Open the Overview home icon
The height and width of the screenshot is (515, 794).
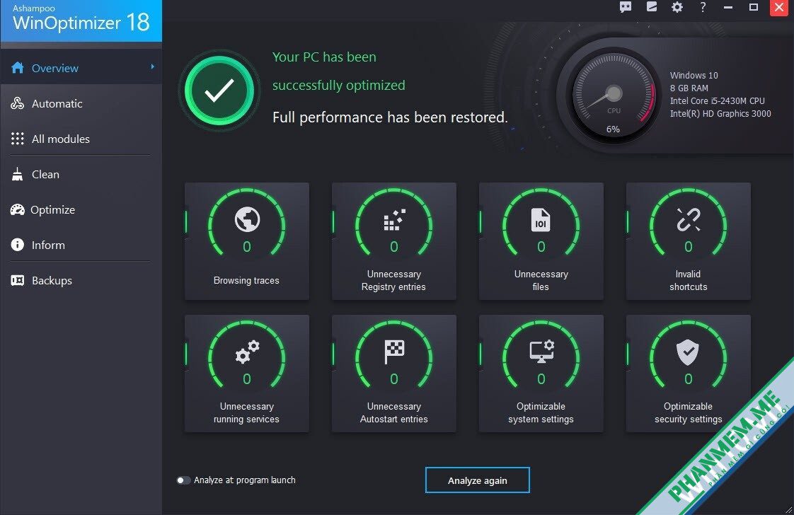click(18, 68)
